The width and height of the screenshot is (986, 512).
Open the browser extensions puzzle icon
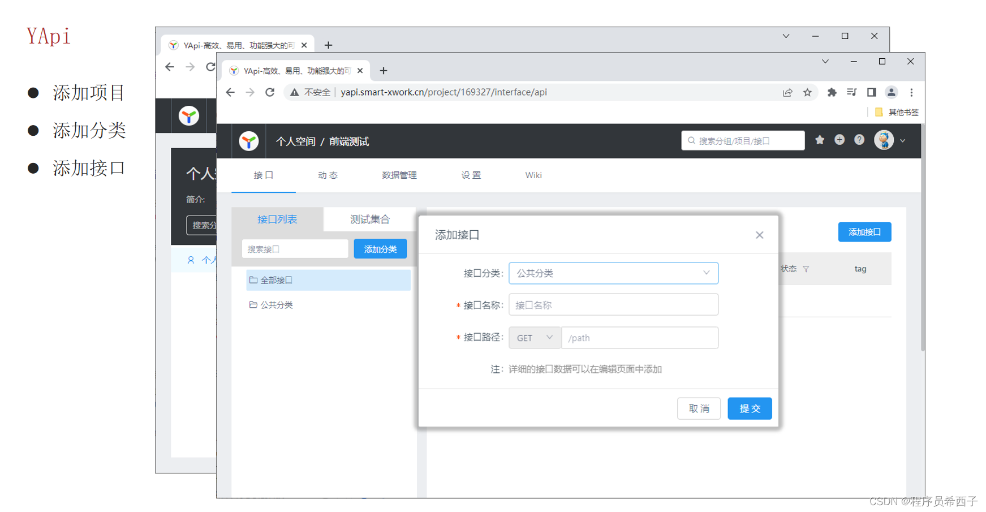click(x=832, y=92)
